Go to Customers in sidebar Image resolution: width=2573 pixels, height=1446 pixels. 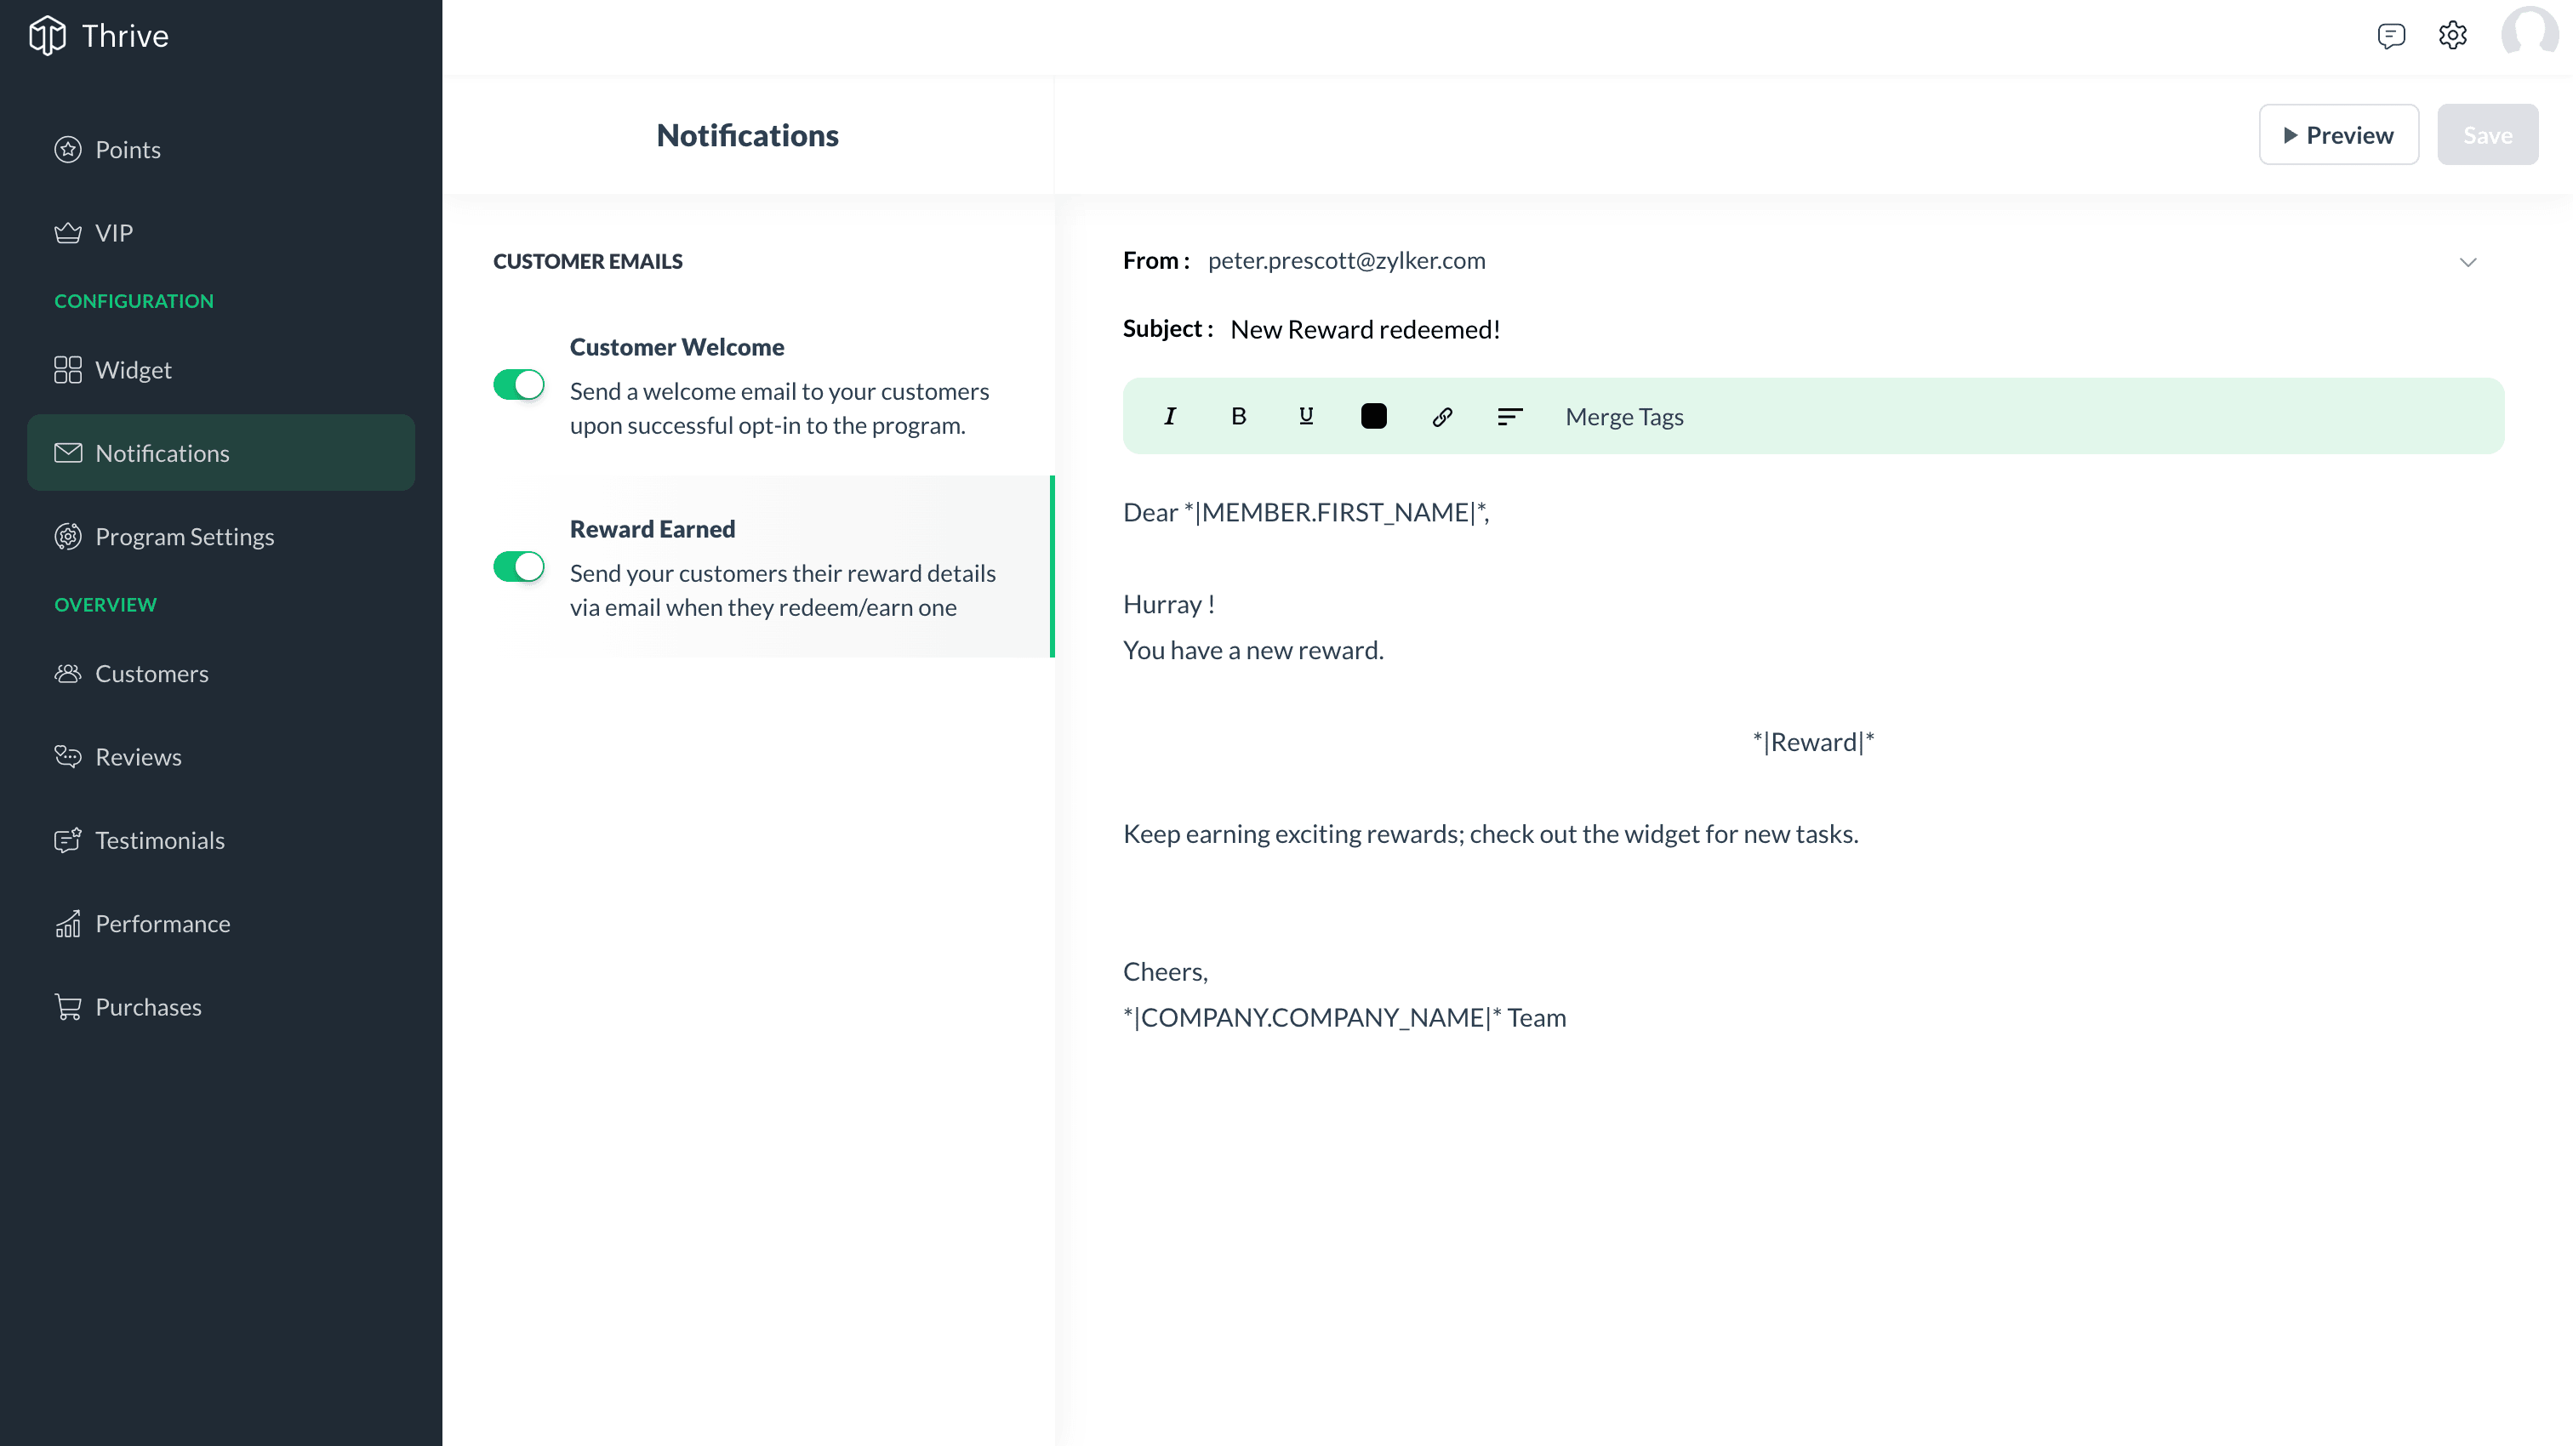(151, 673)
